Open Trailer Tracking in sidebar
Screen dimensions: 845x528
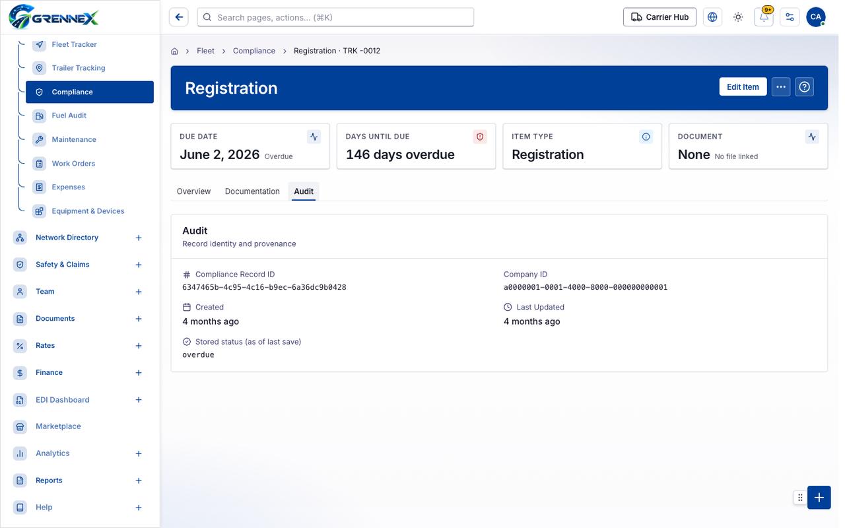90,68
